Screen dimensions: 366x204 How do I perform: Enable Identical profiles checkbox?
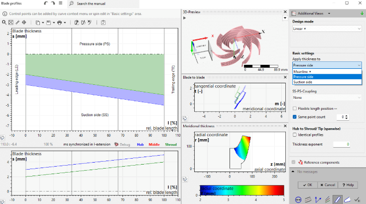coord(295,135)
